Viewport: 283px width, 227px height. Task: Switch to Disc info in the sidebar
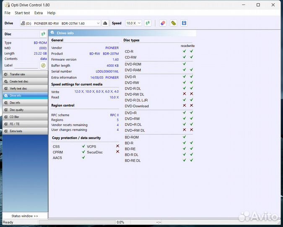[24, 103]
